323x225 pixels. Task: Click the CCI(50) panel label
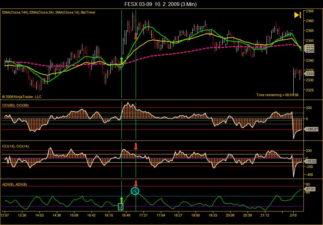15,105
